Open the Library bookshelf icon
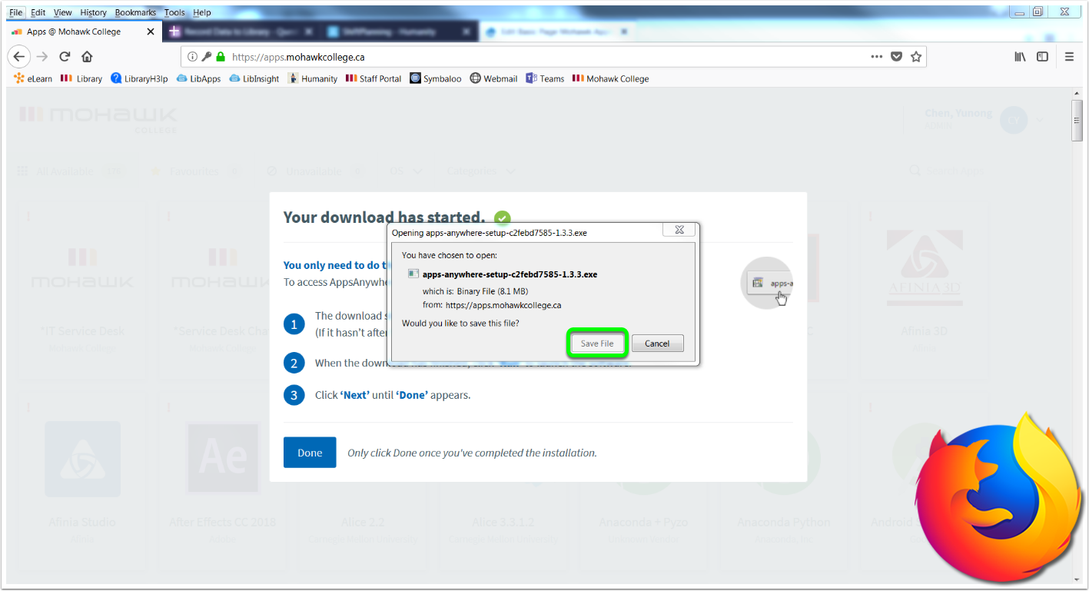Image resolution: width=1089 pixels, height=591 pixels. [1020, 56]
